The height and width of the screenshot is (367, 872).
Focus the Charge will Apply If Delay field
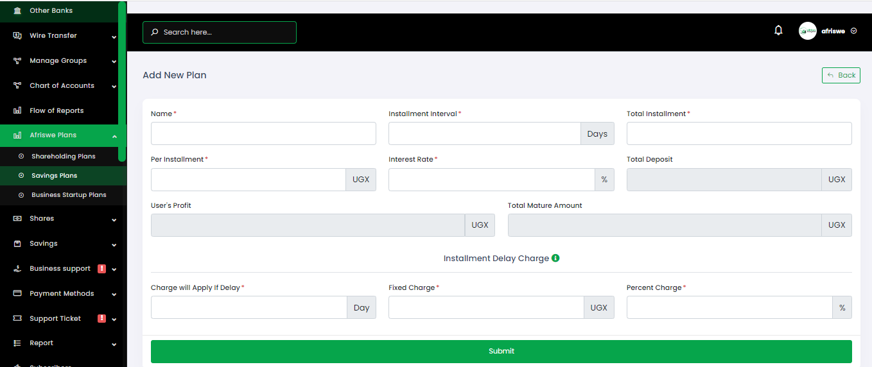[249, 307]
